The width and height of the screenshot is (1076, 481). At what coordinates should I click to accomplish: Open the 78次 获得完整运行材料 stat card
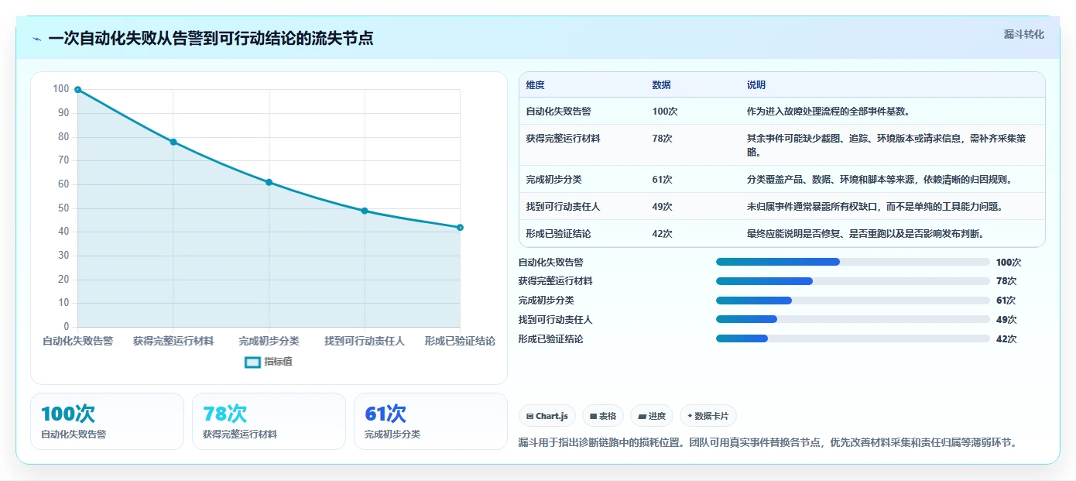[x=269, y=421]
